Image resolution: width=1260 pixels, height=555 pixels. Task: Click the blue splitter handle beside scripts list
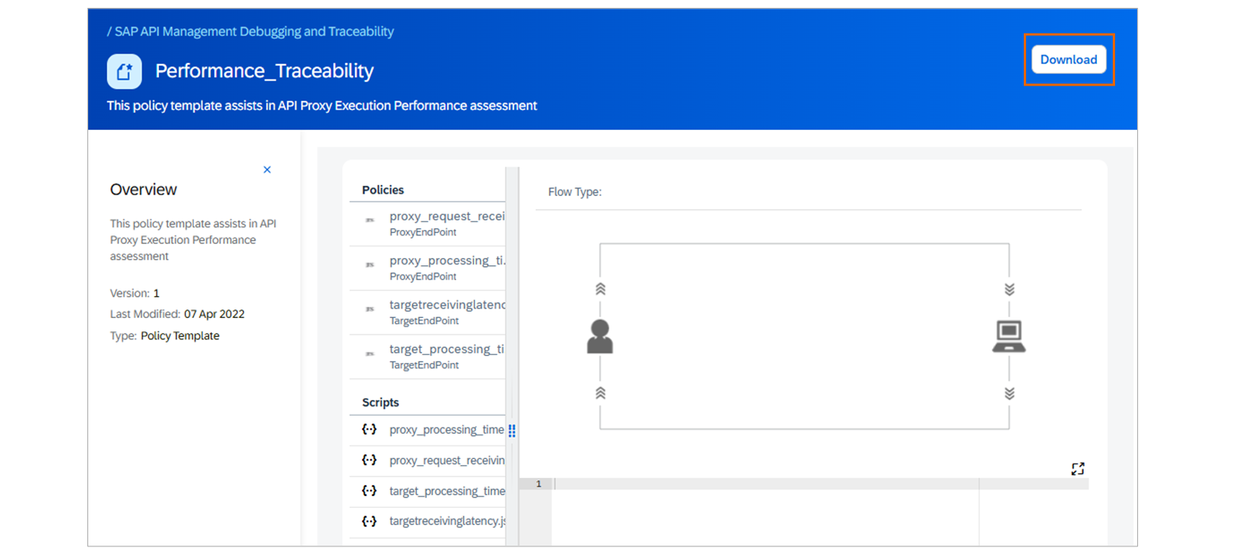tap(512, 431)
